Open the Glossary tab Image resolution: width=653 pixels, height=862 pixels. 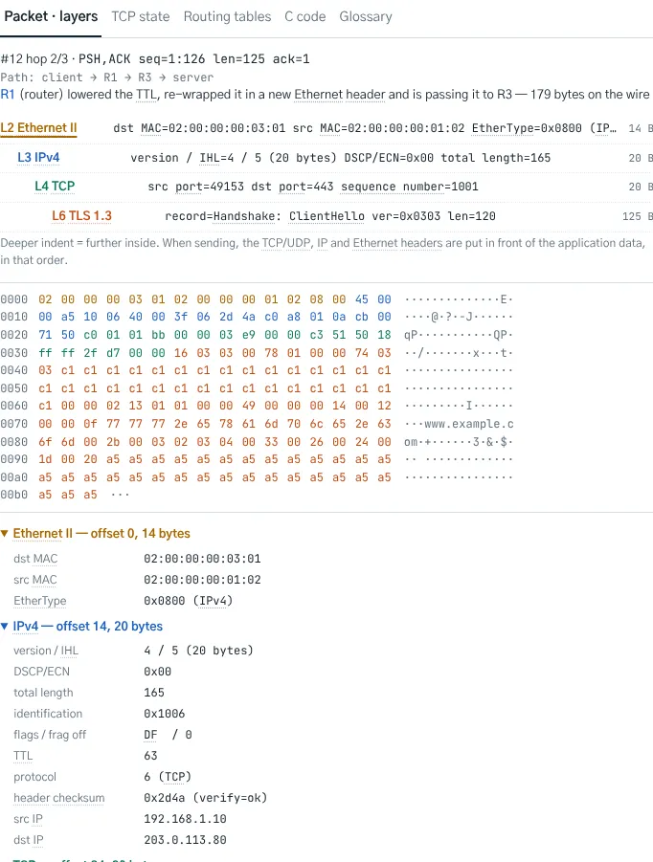366,16
